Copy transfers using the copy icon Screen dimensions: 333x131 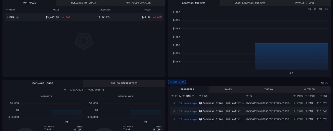323,83
